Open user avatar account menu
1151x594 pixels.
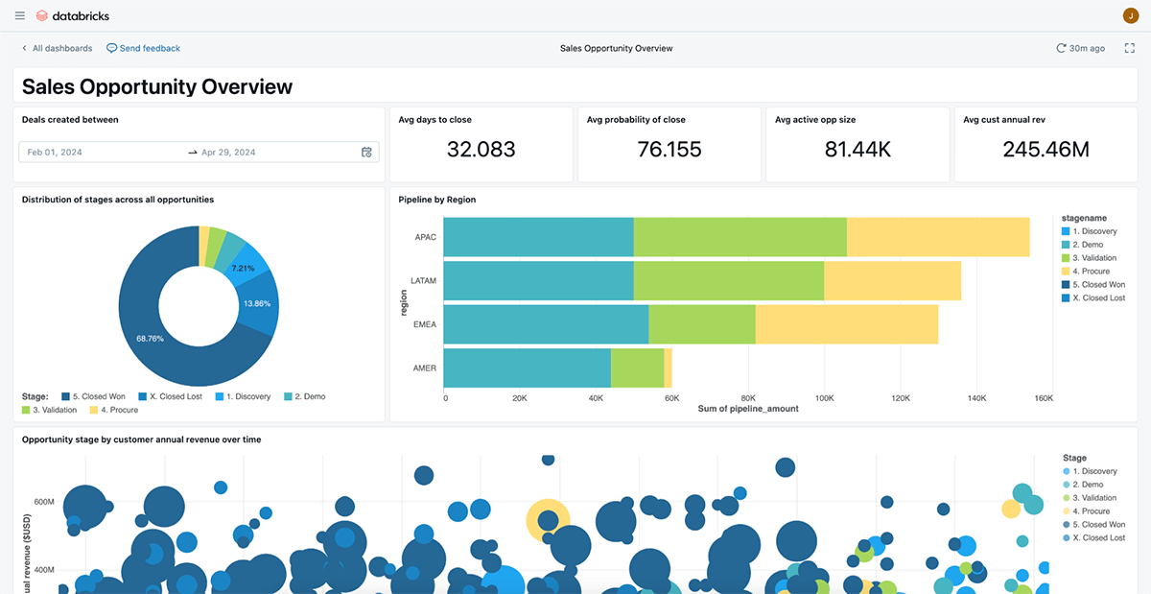pos(1129,15)
